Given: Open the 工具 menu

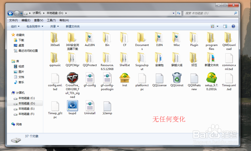Looking at the screenshot, I should pyautogui.click(x=51, y=20).
